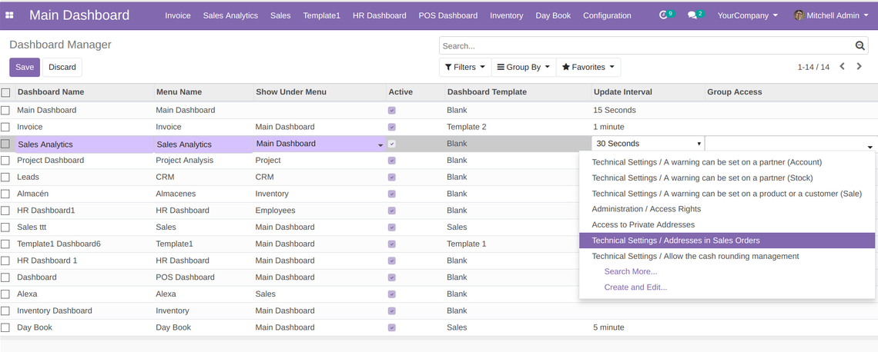Toggle Active checkbox for Sales Analytics
This screenshot has width=878, height=352.
coord(392,144)
